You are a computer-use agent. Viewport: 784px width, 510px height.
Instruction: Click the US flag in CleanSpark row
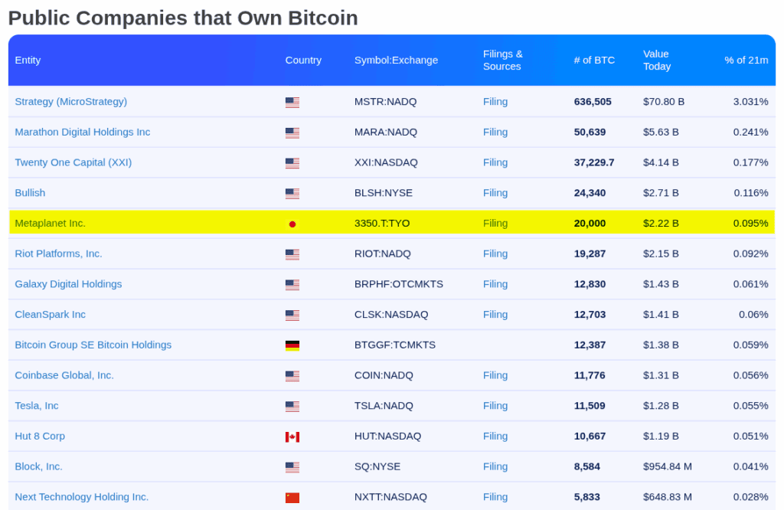click(x=292, y=315)
